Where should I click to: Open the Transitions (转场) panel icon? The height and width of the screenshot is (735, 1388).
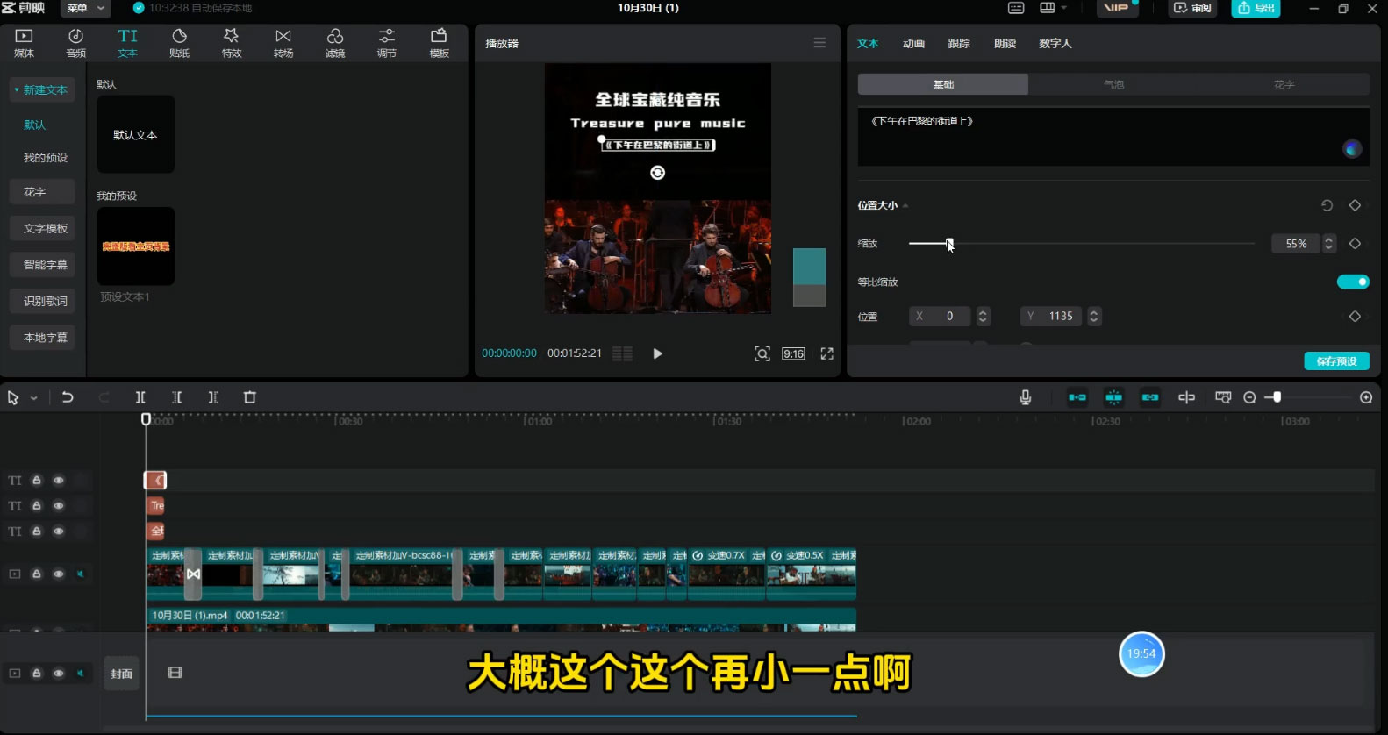point(283,42)
